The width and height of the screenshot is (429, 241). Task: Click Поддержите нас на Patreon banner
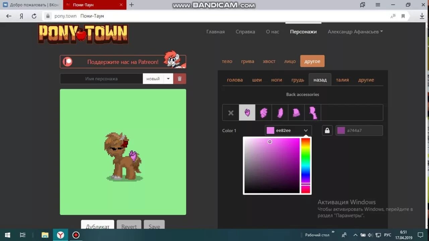[123, 62]
